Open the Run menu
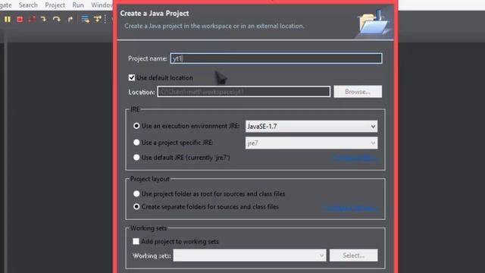Viewport: 485px width, 273px height. click(x=78, y=5)
